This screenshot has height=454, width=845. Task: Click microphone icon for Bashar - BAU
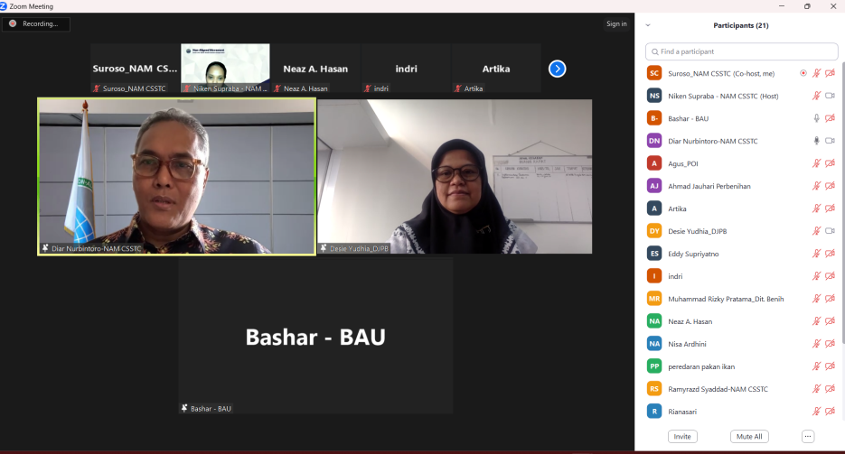point(816,118)
